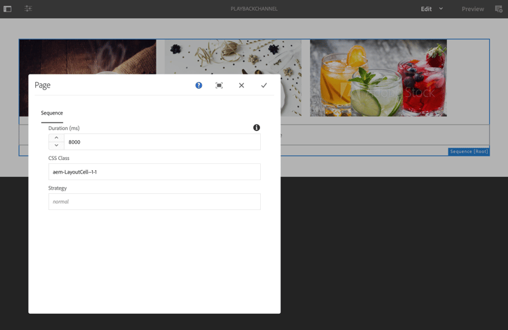Viewport: 508px width, 330px height.
Task: Click the PLAYBACKCHANNEL page title
Action: click(x=254, y=9)
